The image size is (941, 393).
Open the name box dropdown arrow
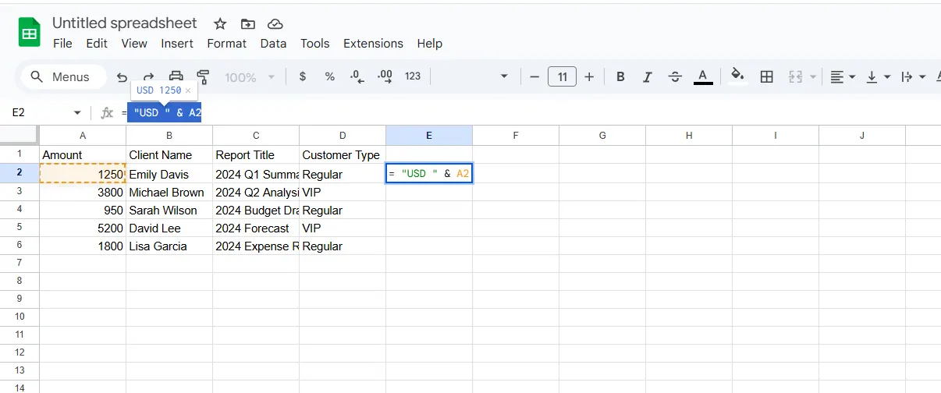pos(77,113)
